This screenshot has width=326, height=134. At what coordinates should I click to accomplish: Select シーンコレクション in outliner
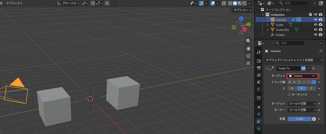click(x=278, y=10)
